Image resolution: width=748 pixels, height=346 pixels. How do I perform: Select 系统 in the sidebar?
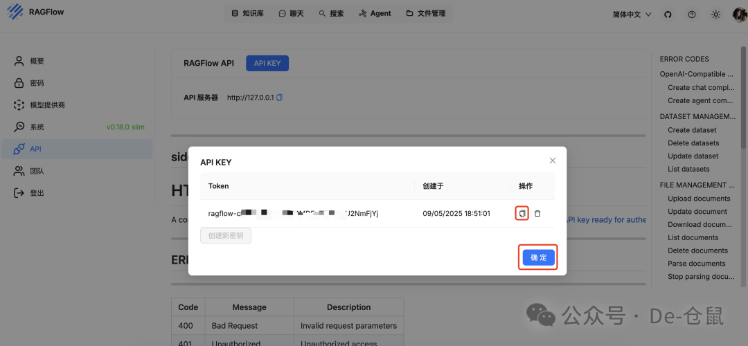tap(77, 127)
